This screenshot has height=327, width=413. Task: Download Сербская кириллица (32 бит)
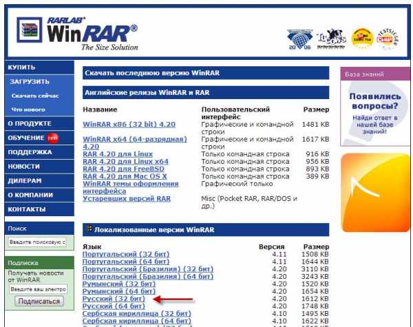(x=137, y=313)
